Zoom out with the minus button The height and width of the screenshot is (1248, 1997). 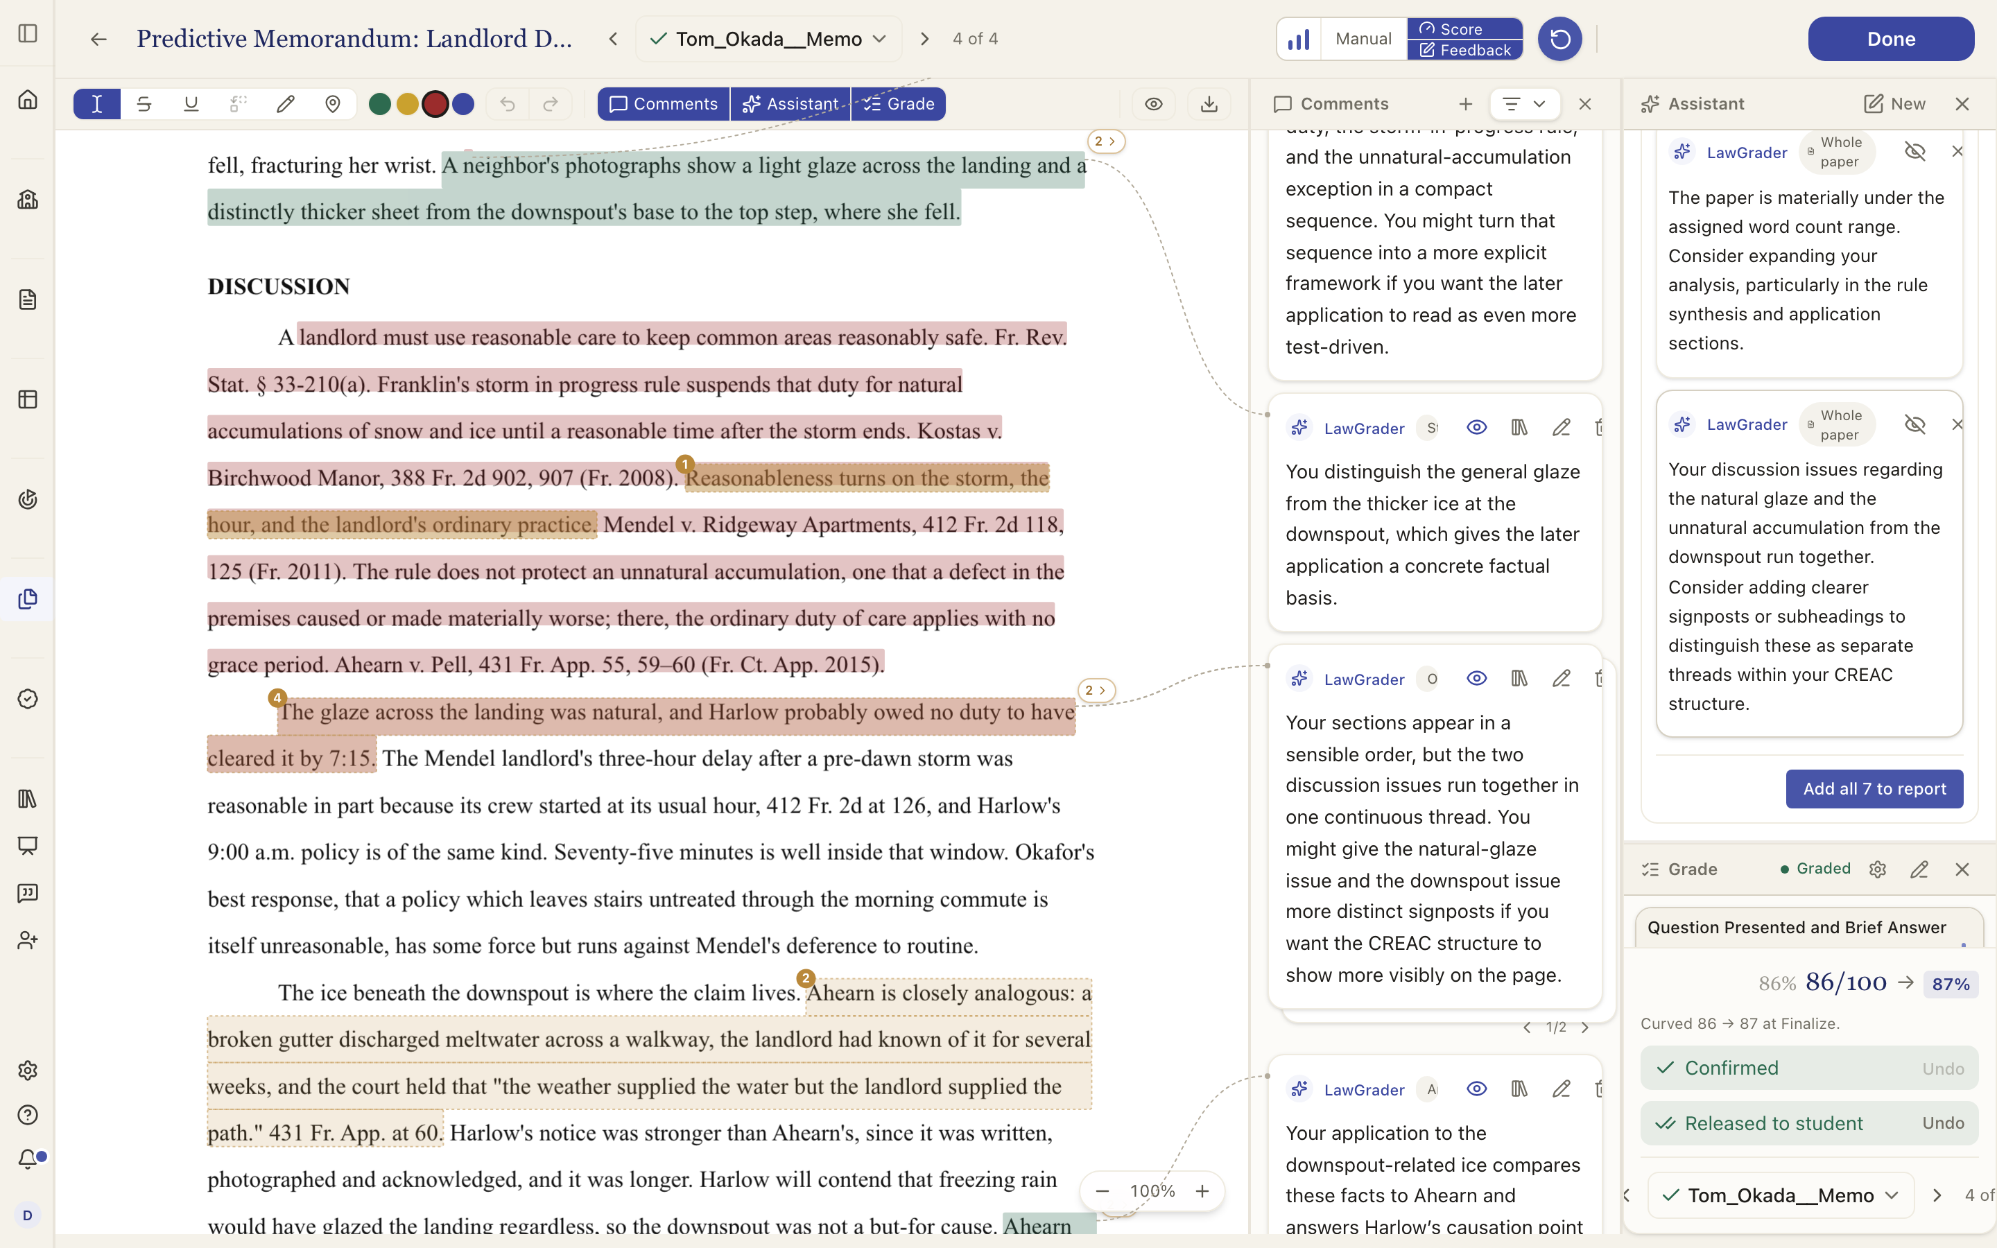click(x=1102, y=1191)
